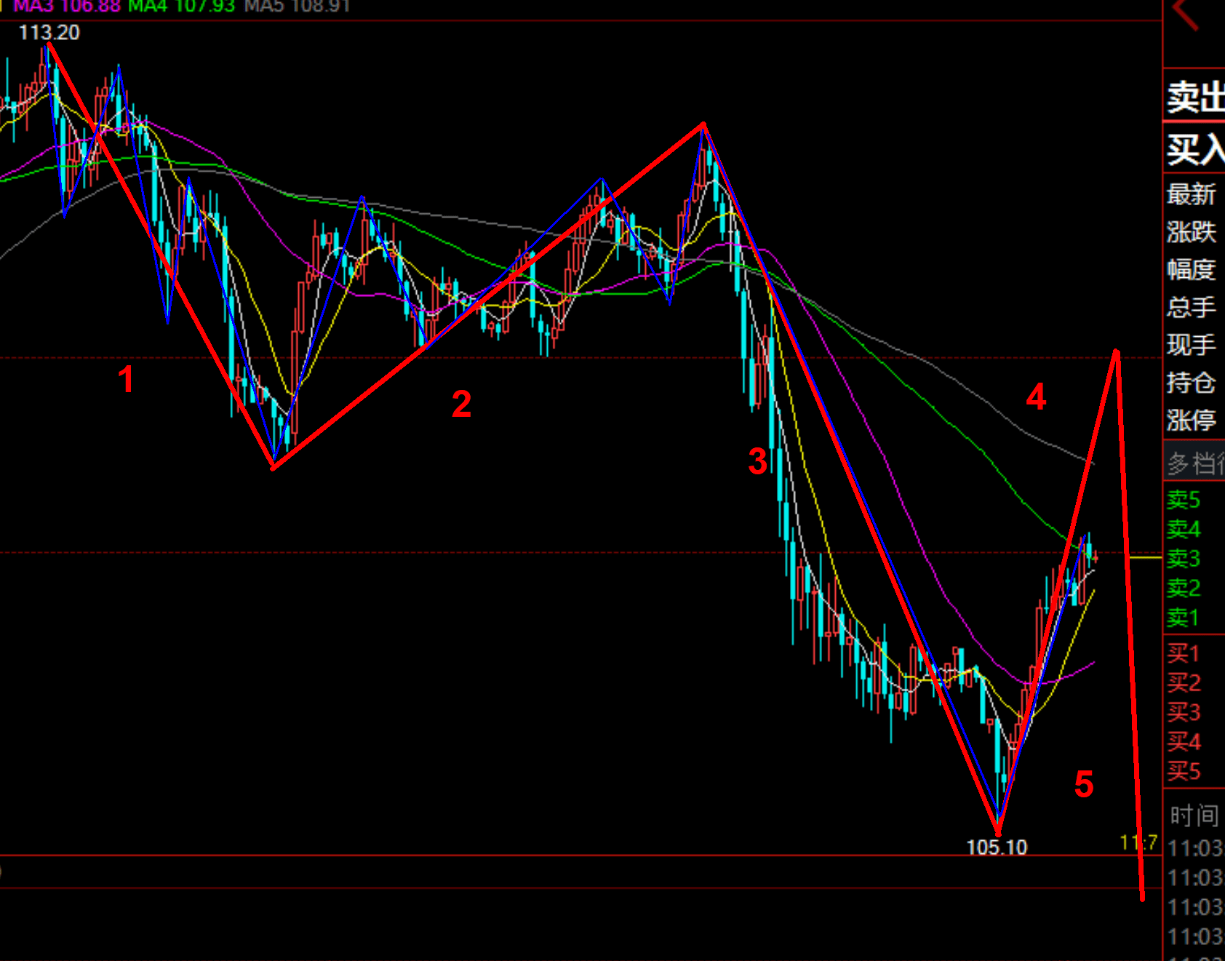Click the 时间 time column header
The image size is (1225, 961).
coord(1194,816)
